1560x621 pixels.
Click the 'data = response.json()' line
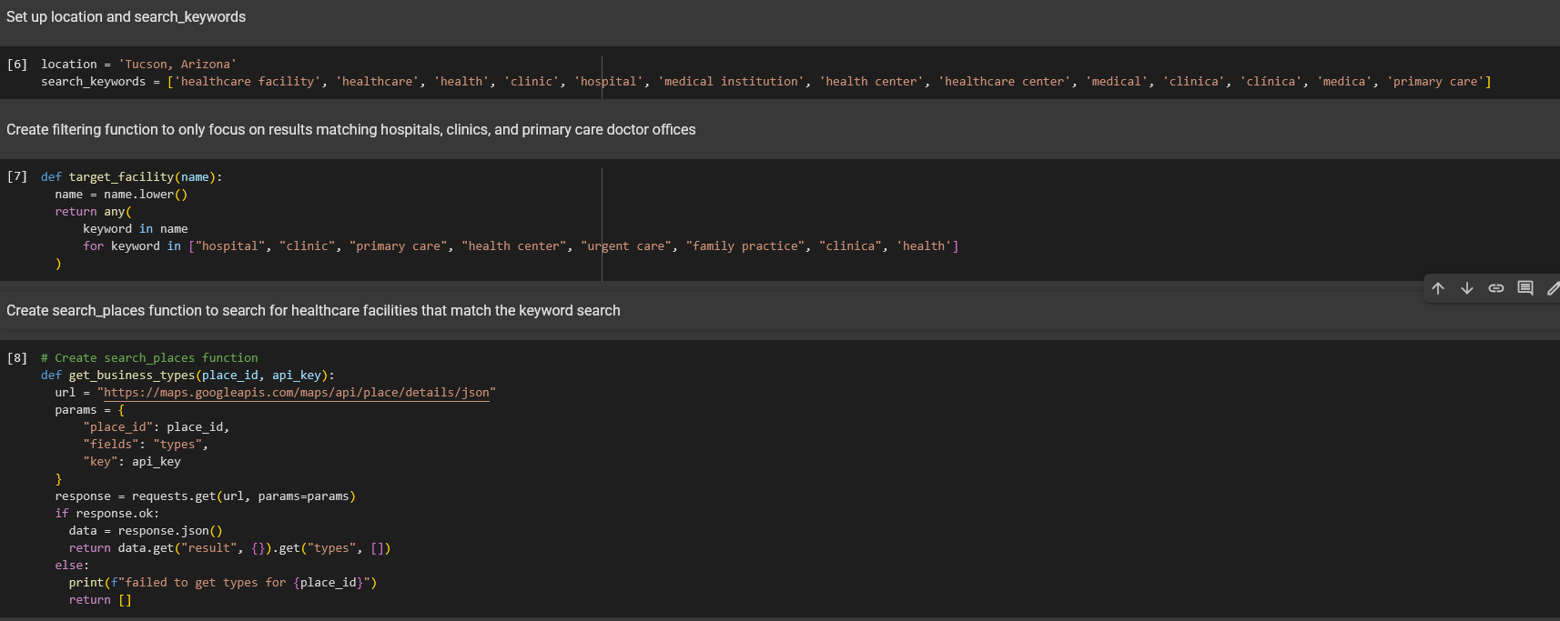[146, 531]
